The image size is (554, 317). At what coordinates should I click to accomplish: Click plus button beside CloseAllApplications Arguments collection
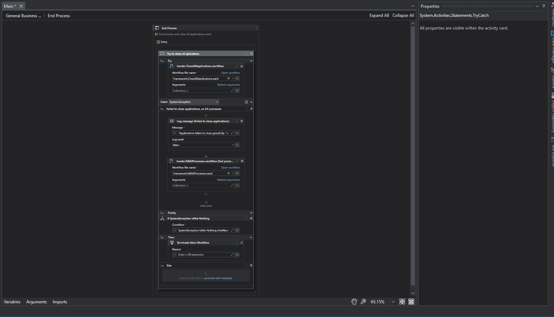(x=237, y=91)
